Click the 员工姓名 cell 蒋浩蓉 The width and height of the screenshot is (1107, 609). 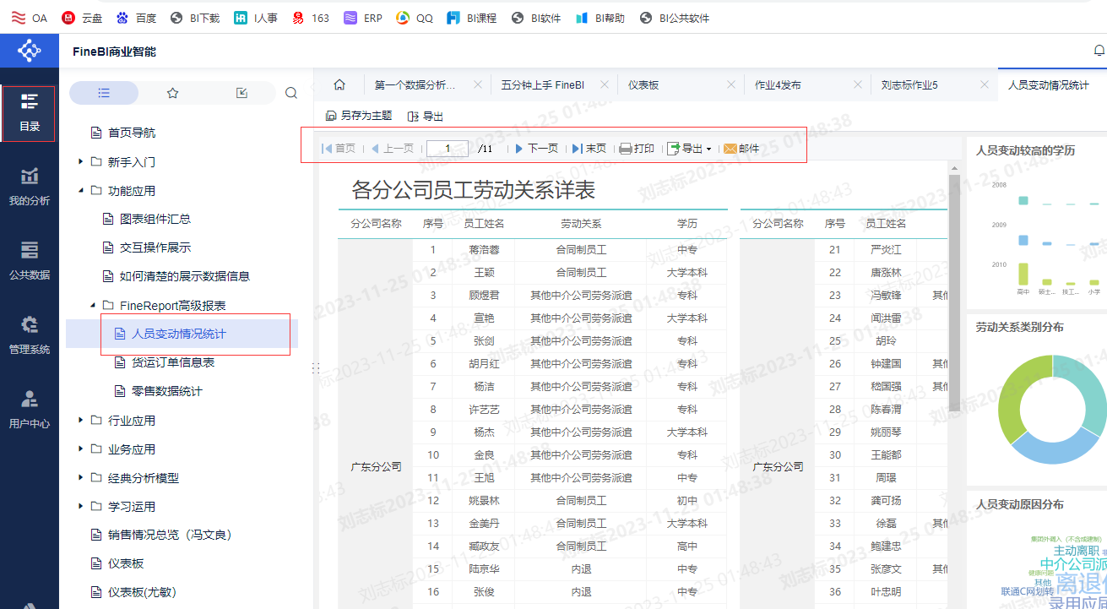pos(484,250)
